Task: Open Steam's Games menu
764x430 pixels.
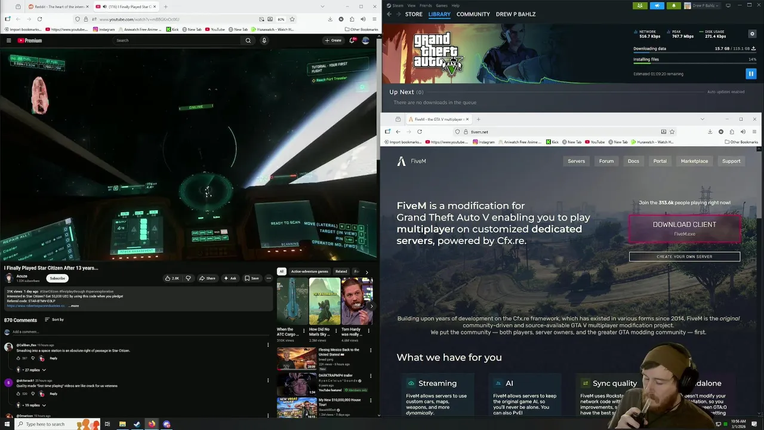Action: 442,5
